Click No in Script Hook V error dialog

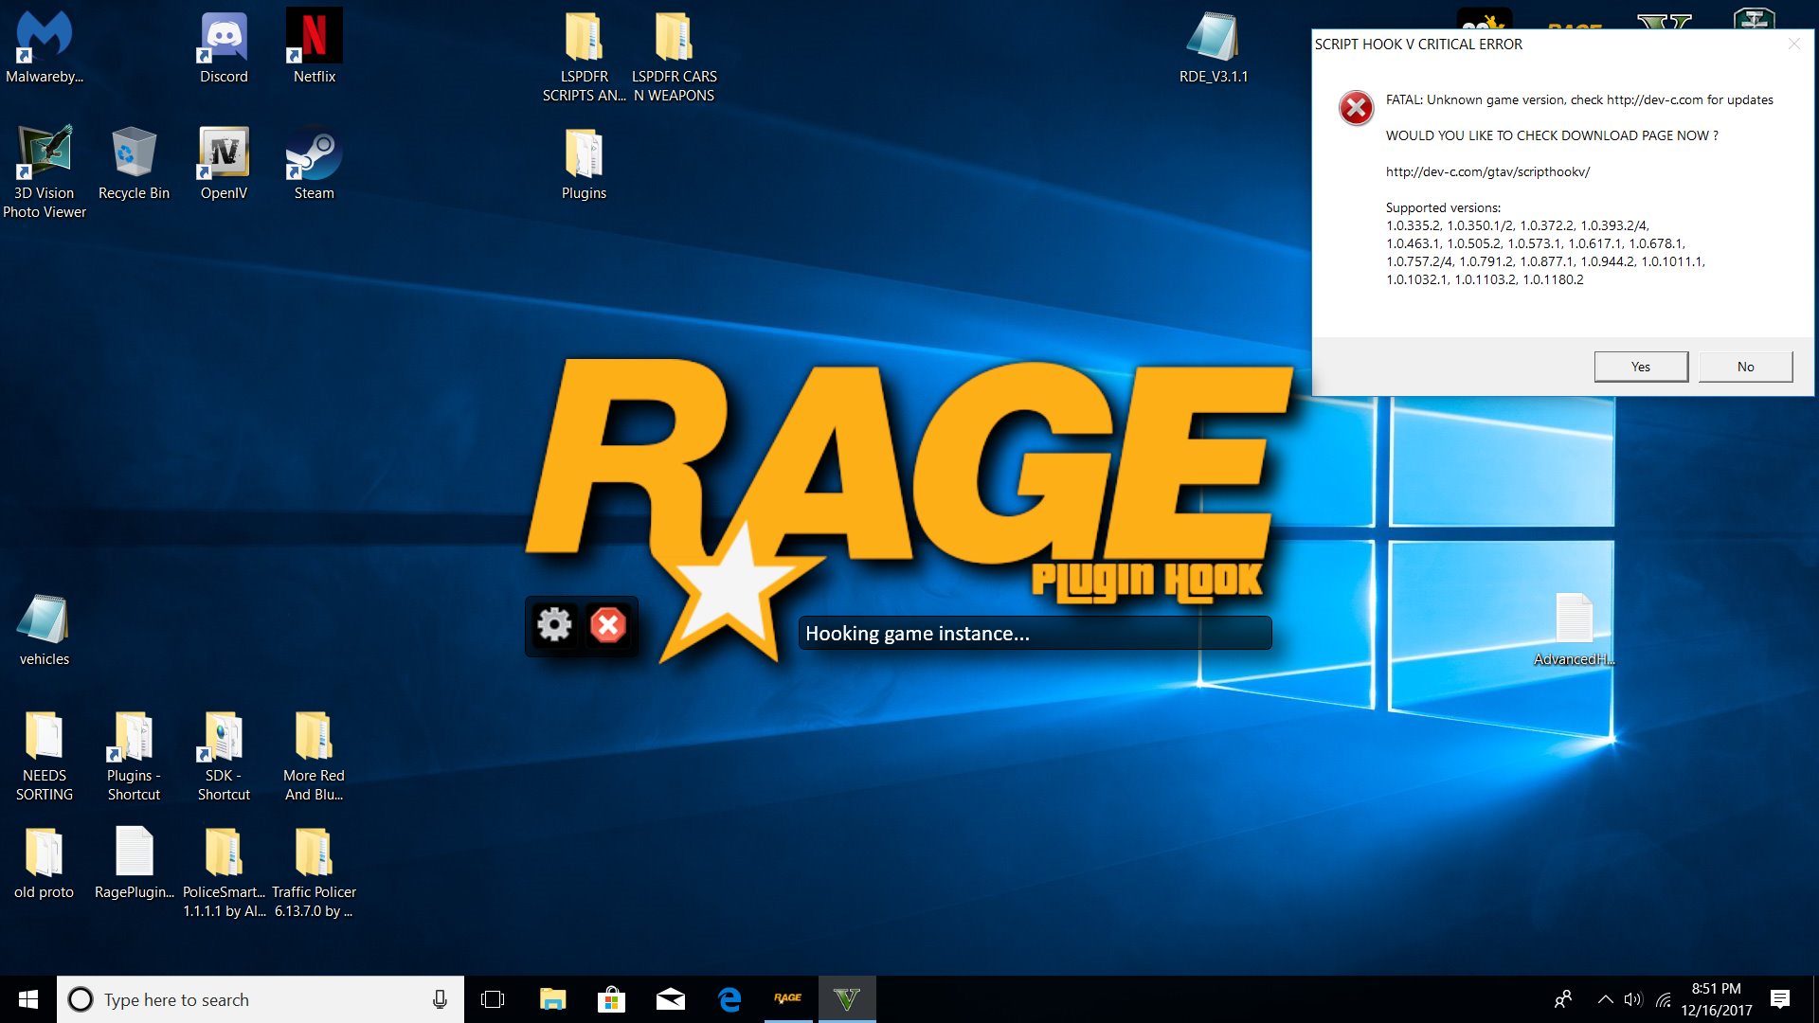pyautogui.click(x=1745, y=367)
